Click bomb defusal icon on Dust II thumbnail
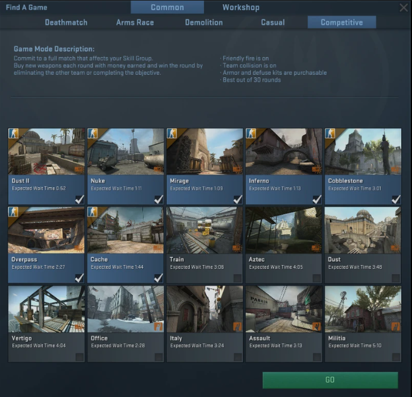 pos(79,170)
